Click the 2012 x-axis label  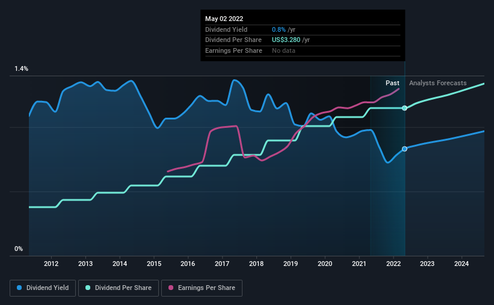(51, 264)
